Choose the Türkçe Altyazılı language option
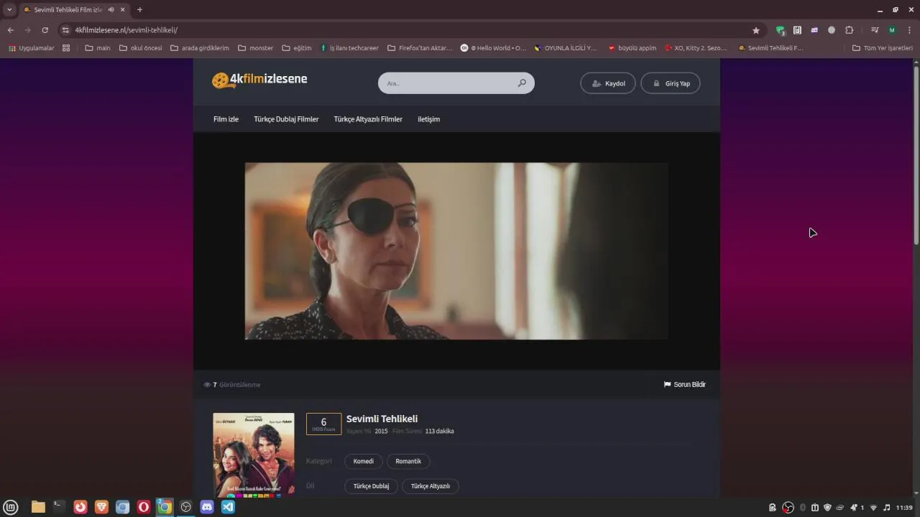Image resolution: width=920 pixels, height=517 pixels. (x=431, y=486)
